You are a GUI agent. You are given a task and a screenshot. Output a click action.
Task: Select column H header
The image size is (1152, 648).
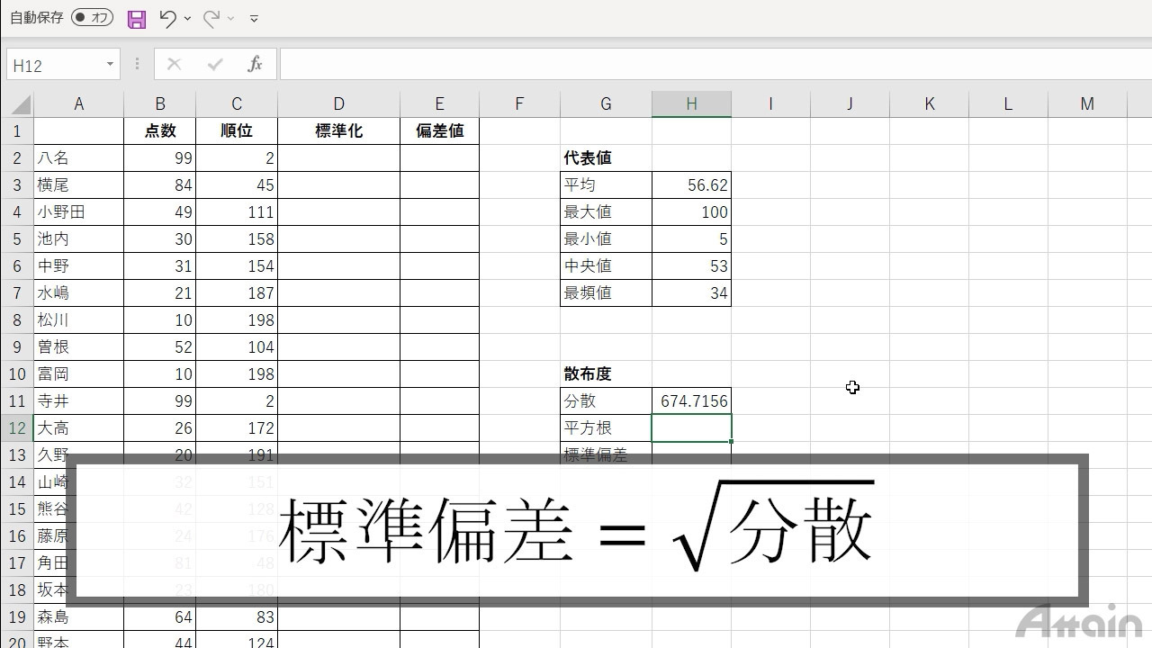tap(691, 104)
